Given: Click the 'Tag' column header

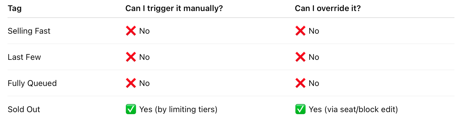Looking at the screenshot, I should tap(15, 8).
